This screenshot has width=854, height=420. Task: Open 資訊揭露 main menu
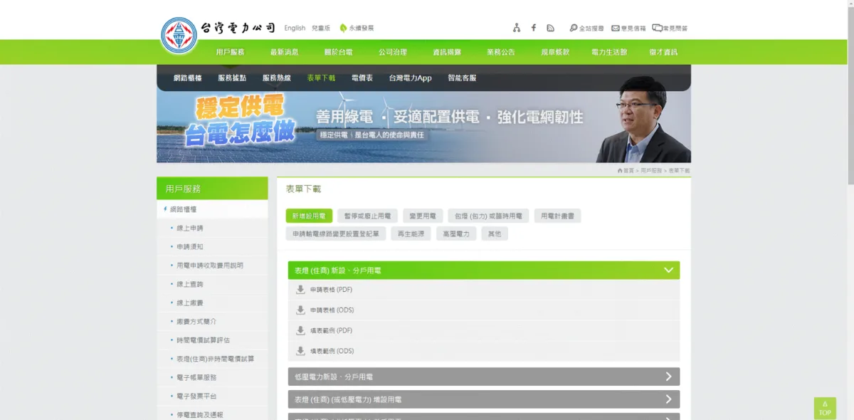[447, 52]
